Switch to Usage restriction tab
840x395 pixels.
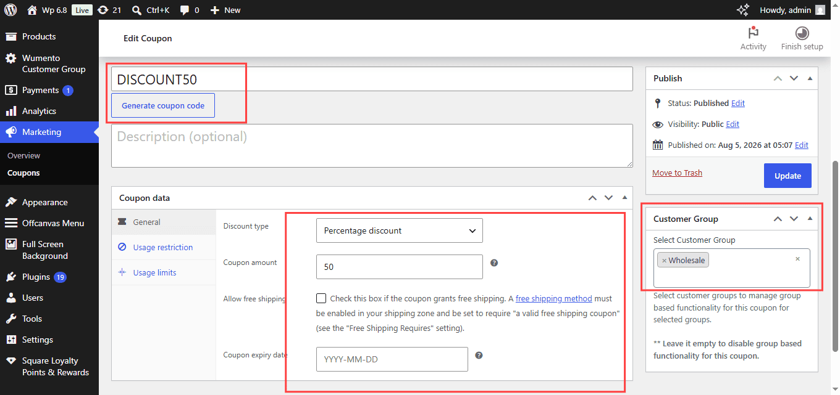[x=164, y=247]
